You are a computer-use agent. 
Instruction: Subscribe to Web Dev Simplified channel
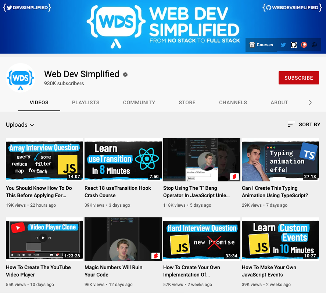coord(298,78)
